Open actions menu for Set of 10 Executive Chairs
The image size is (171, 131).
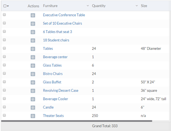(33, 24)
